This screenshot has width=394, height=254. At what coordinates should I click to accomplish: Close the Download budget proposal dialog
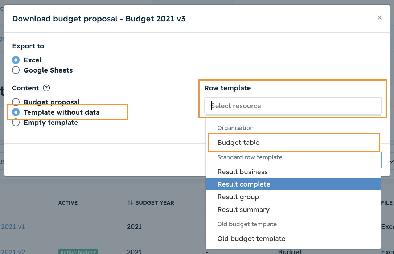pyautogui.click(x=379, y=17)
